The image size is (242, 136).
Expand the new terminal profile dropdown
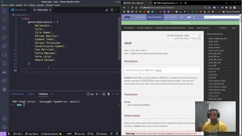pyautogui.click(x=100, y=94)
